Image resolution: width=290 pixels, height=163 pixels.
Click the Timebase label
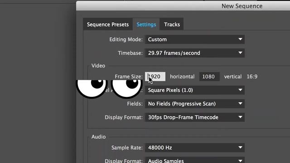tap(130, 53)
